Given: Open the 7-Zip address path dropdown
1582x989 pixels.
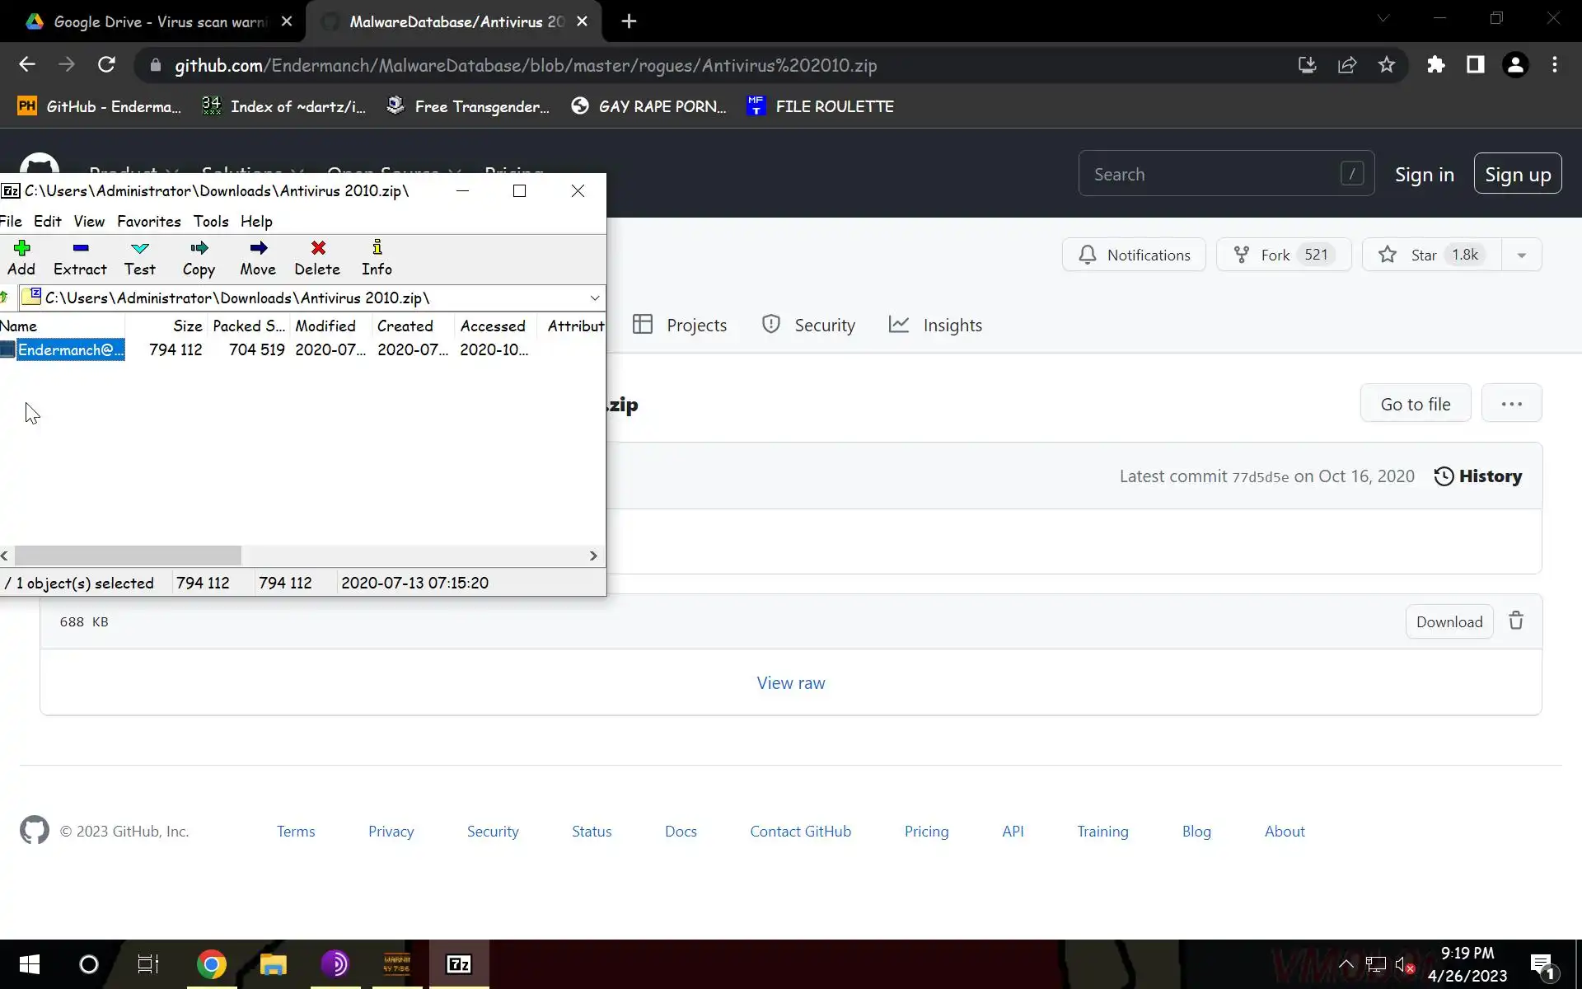Looking at the screenshot, I should coord(594,298).
